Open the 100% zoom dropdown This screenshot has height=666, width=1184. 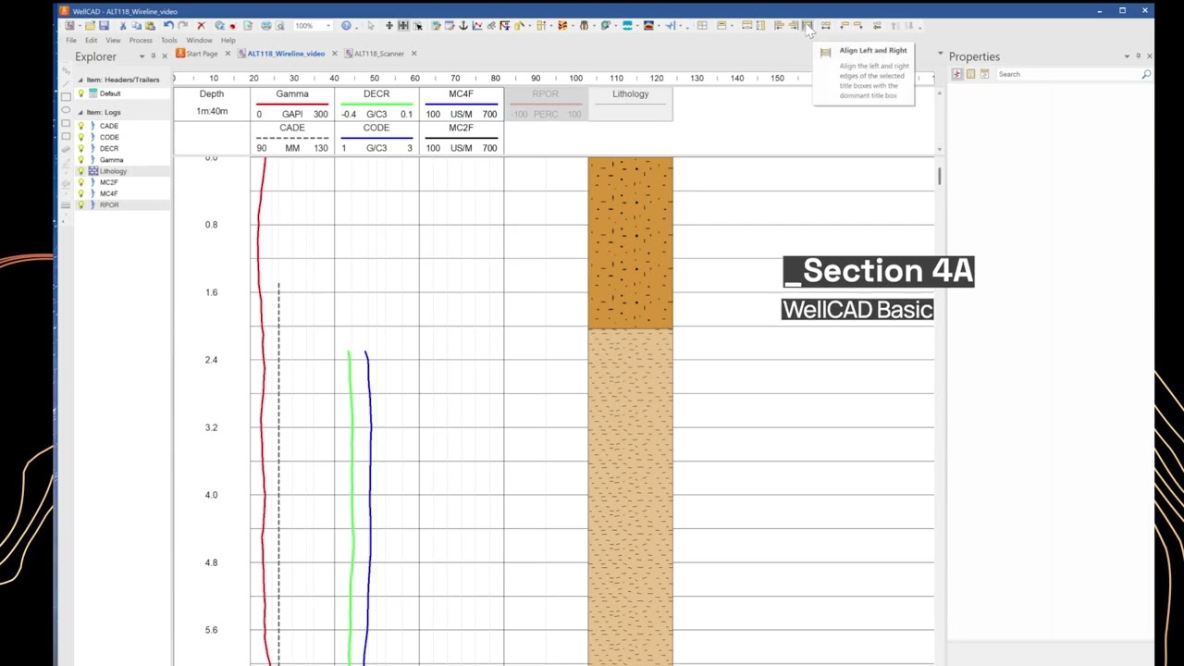point(328,26)
